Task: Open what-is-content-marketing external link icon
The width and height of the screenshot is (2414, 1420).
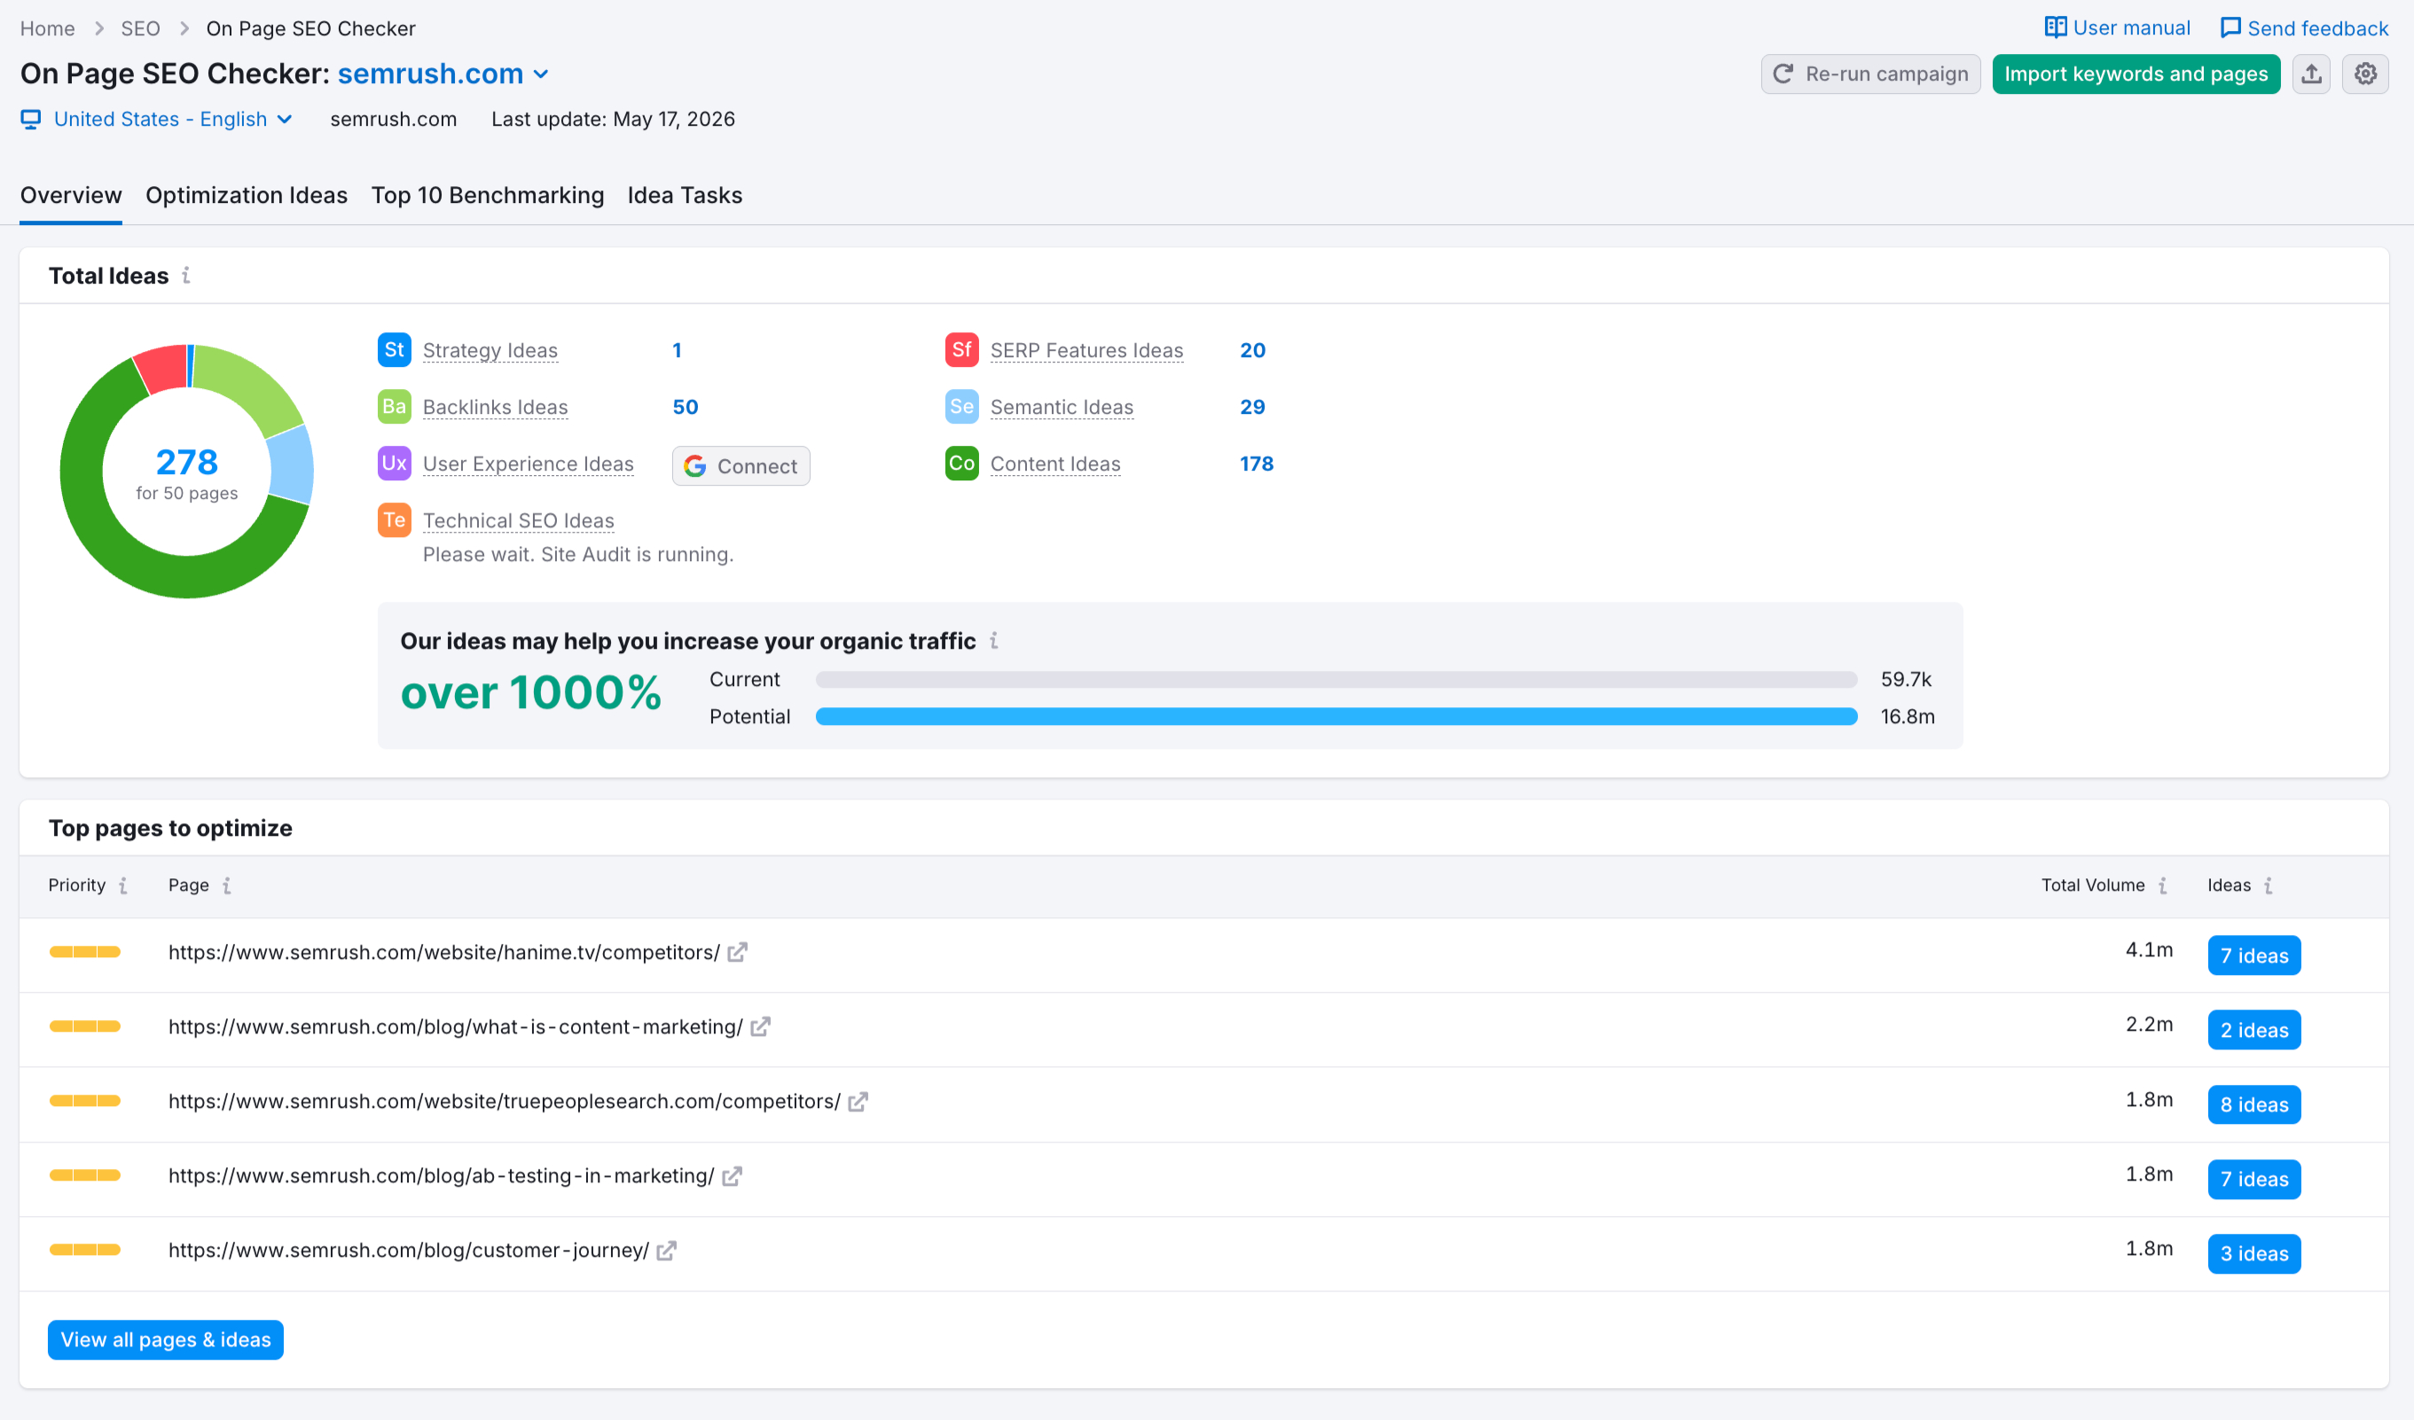Action: click(x=761, y=1027)
